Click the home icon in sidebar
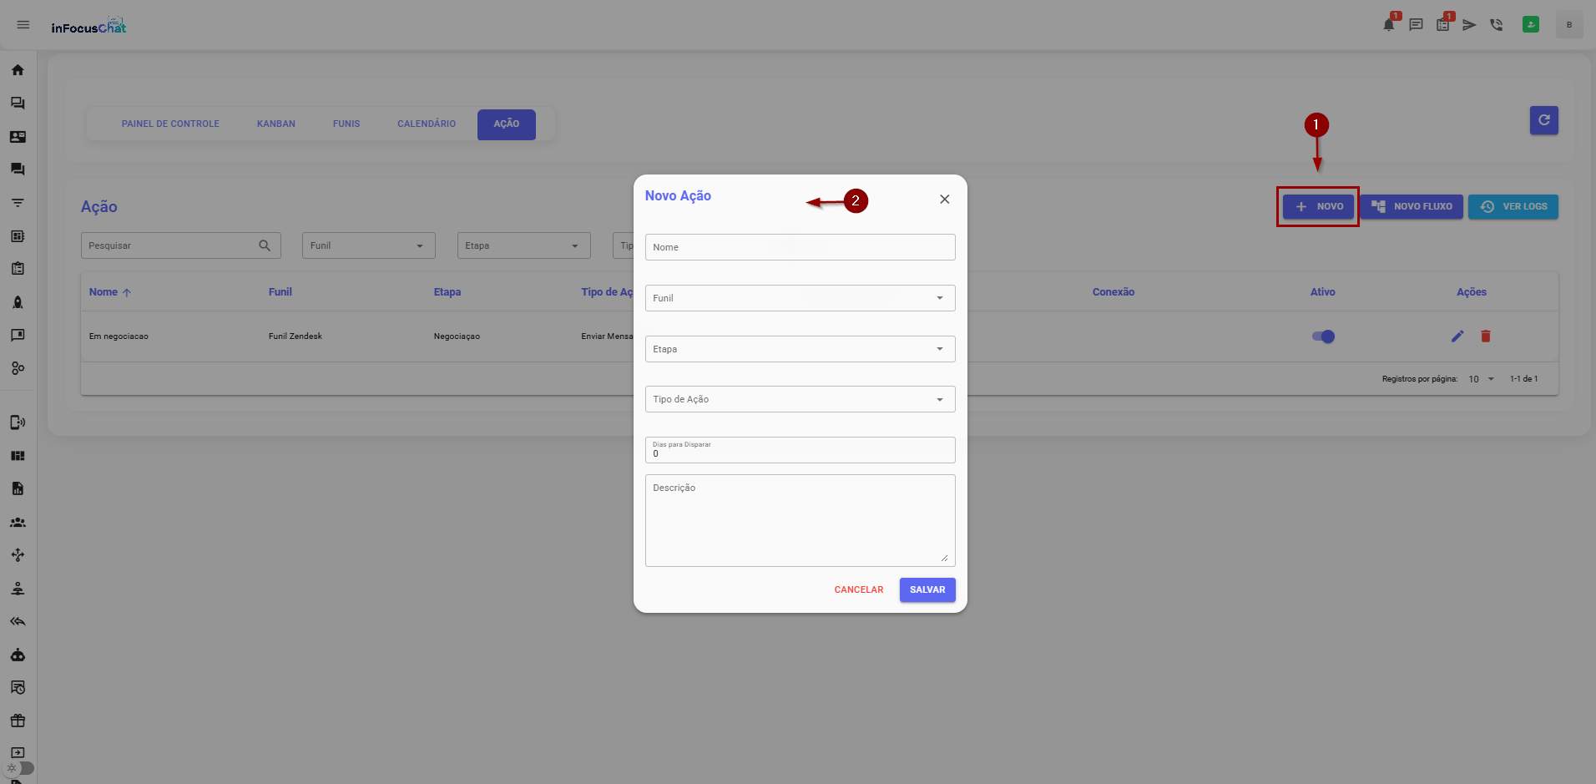Image resolution: width=1596 pixels, height=784 pixels. coord(18,70)
